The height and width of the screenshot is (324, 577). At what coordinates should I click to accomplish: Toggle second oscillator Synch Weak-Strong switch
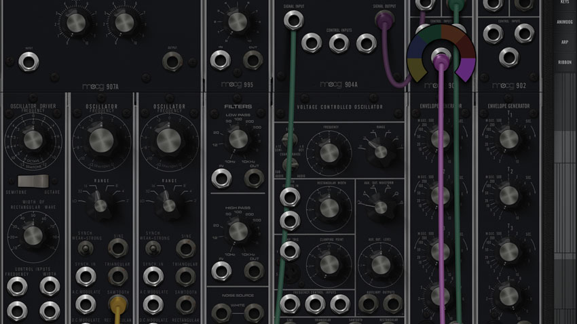pos(153,249)
